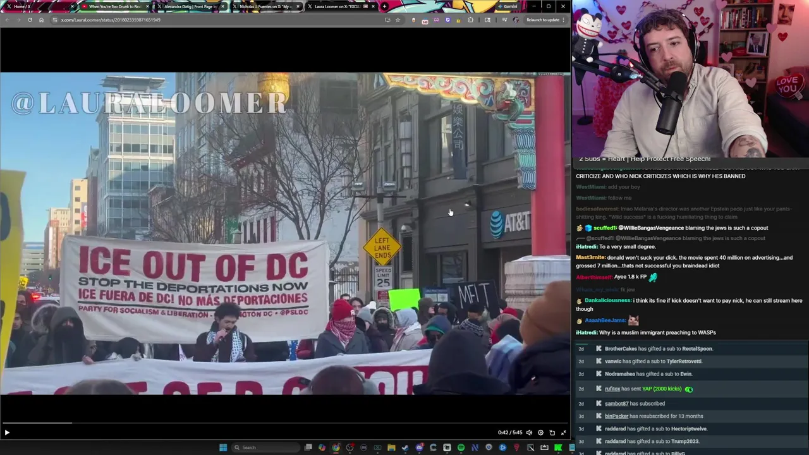Click the browser forward arrow
Viewport: 809px width, 455px height.
pyautogui.click(x=18, y=20)
